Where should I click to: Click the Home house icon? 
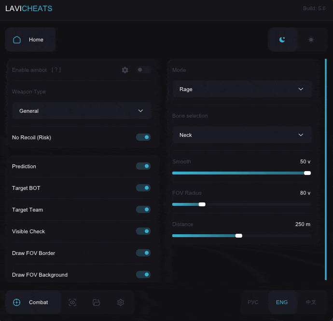[17, 40]
